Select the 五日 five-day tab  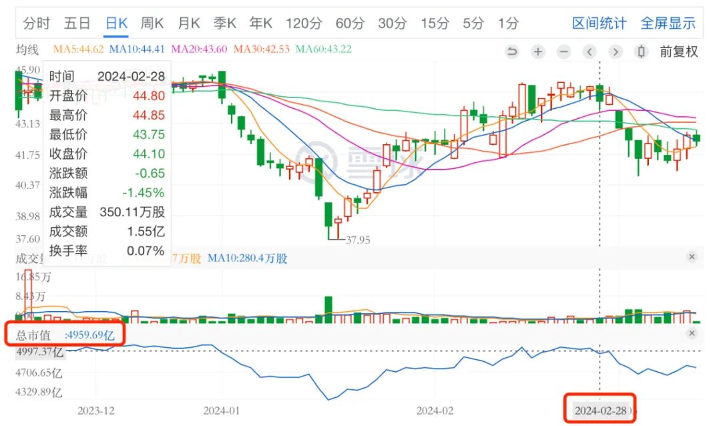pyautogui.click(x=77, y=23)
